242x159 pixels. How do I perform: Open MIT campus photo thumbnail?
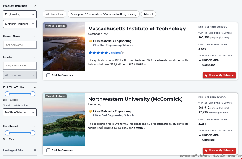pos(64,47)
